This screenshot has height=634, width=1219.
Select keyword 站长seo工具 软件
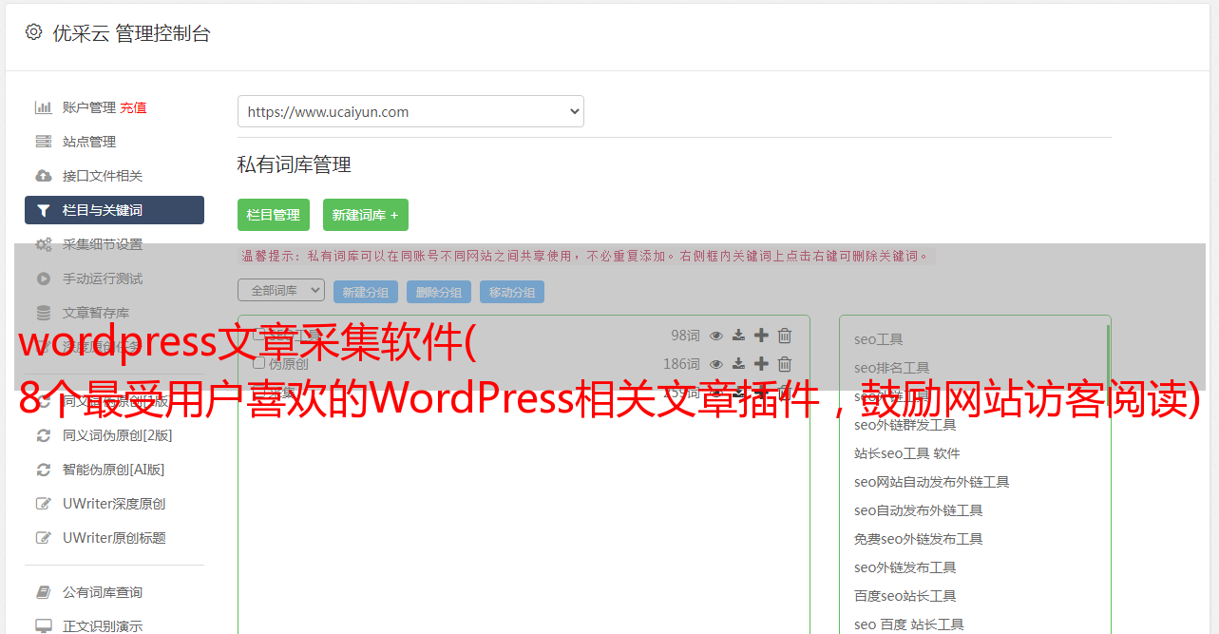(x=907, y=453)
